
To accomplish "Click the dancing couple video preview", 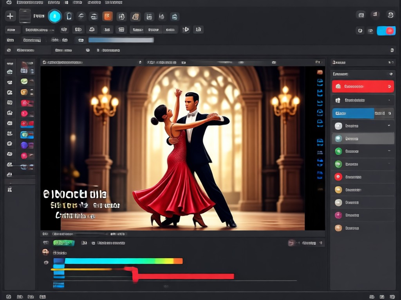I will click(182, 148).
